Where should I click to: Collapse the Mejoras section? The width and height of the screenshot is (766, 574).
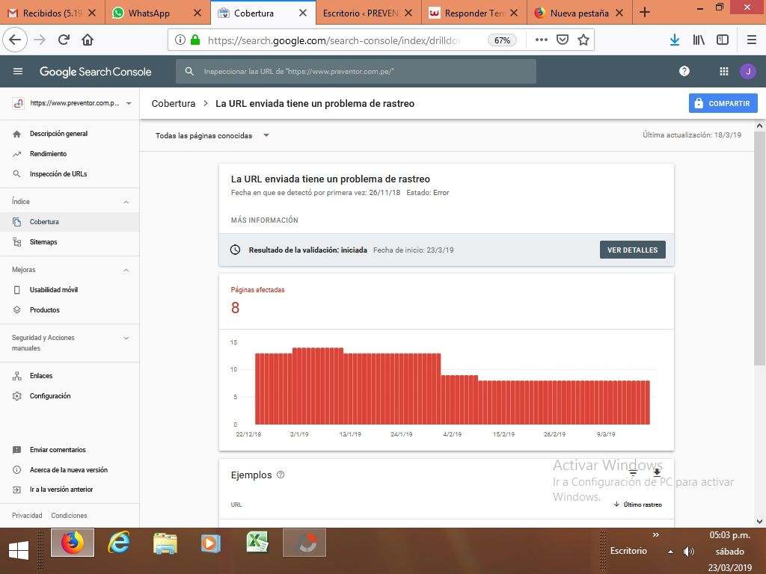pyautogui.click(x=126, y=270)
